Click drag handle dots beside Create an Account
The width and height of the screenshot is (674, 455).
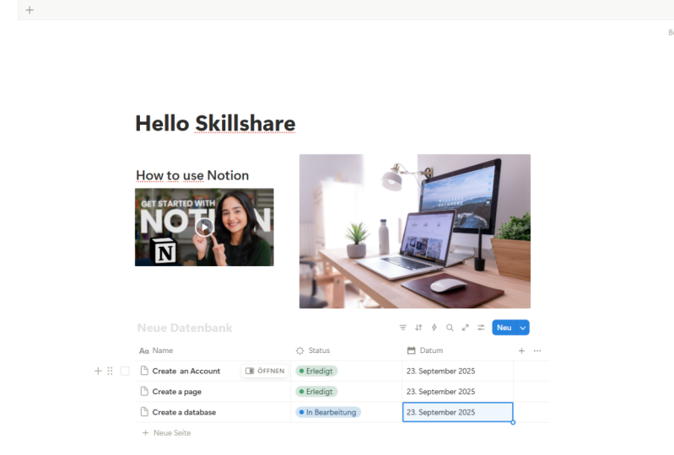[x=110, y=371]
